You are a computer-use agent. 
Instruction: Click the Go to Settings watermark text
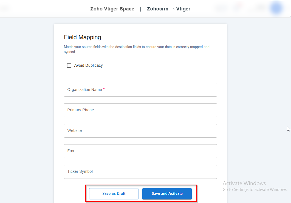pyautogui.click(x=255, y=190)
